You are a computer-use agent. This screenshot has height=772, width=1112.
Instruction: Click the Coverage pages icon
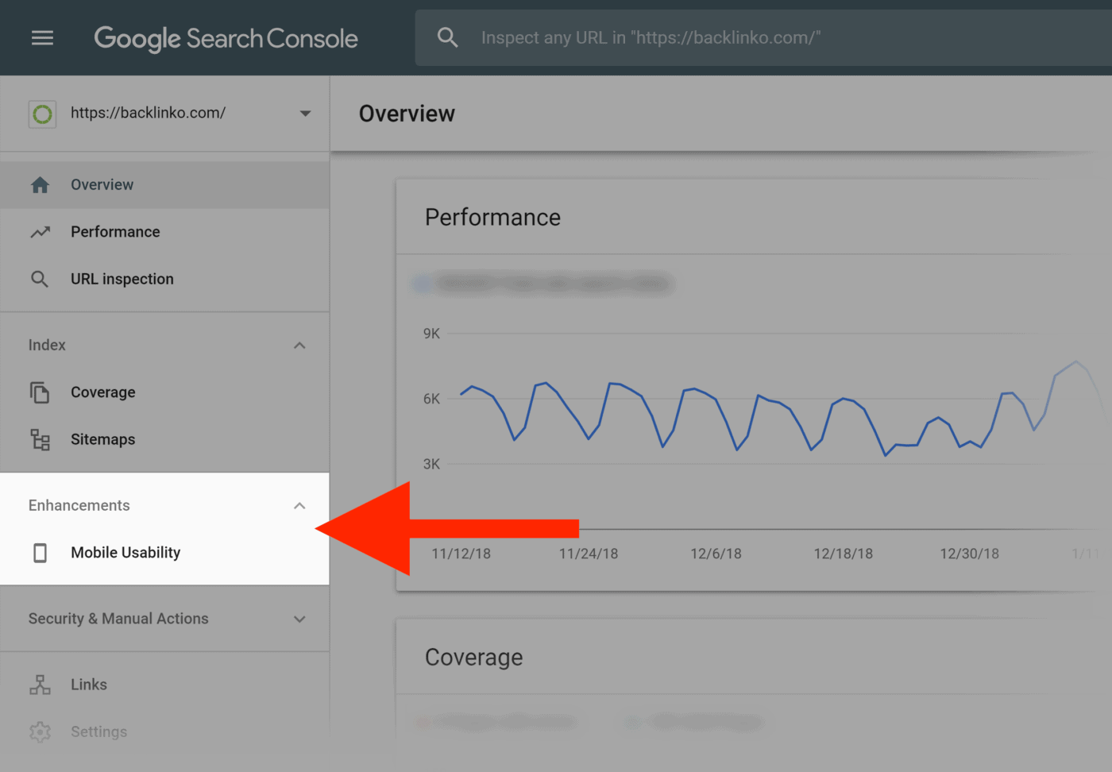[x=40, y=392]
